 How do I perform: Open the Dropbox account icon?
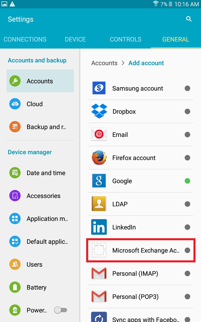(x=99, y=111)
